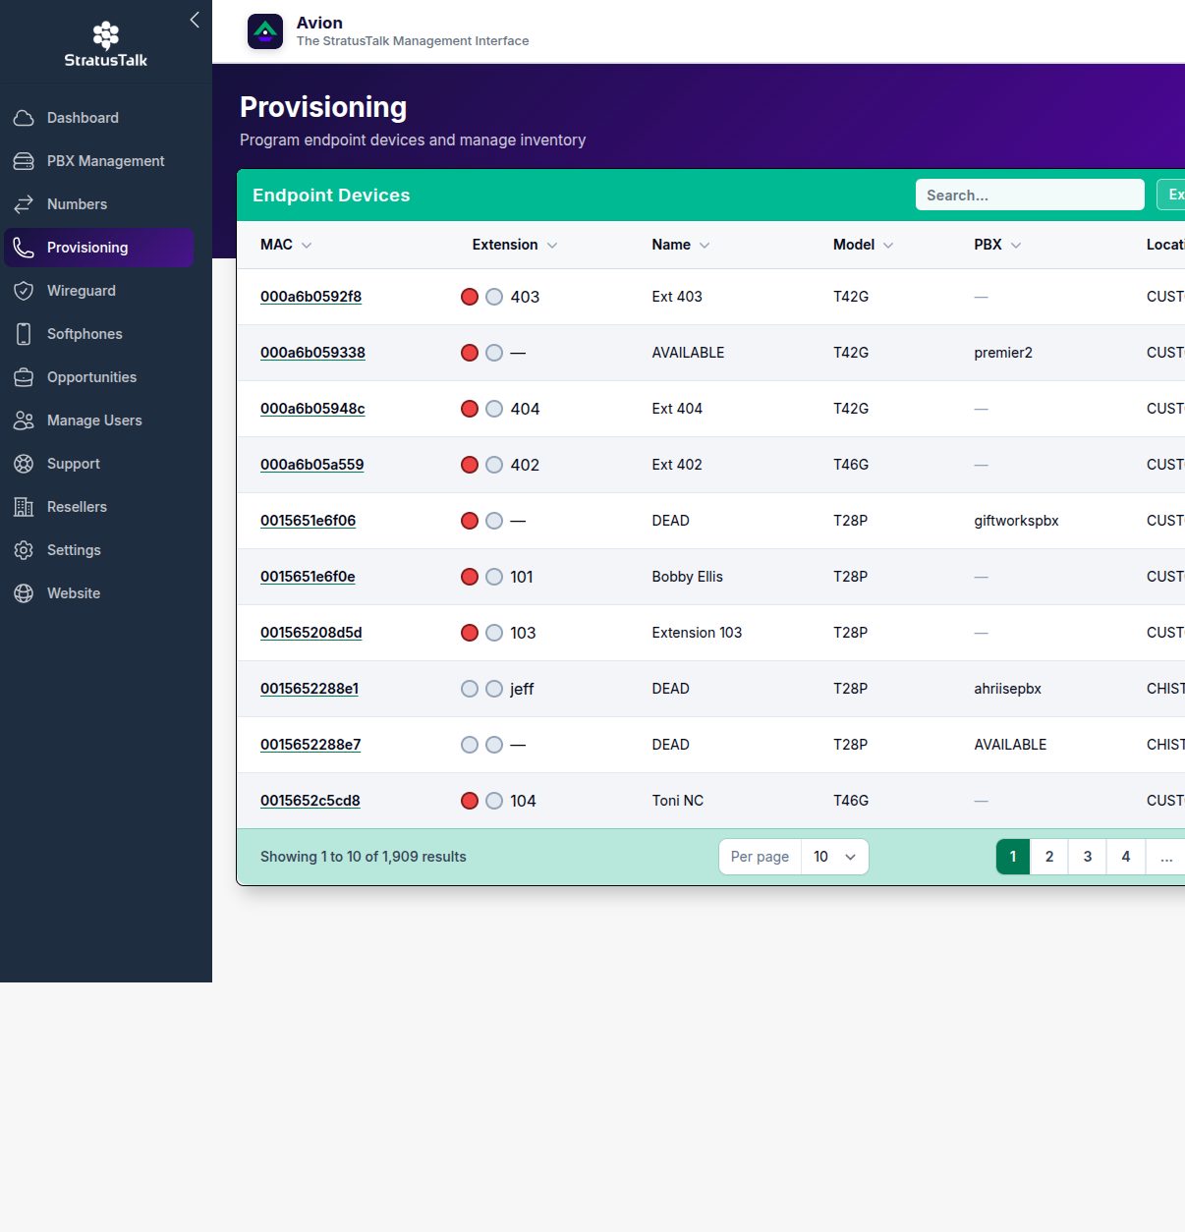
Task: Click the PBX Management server icon
Action: coord(24,161)
